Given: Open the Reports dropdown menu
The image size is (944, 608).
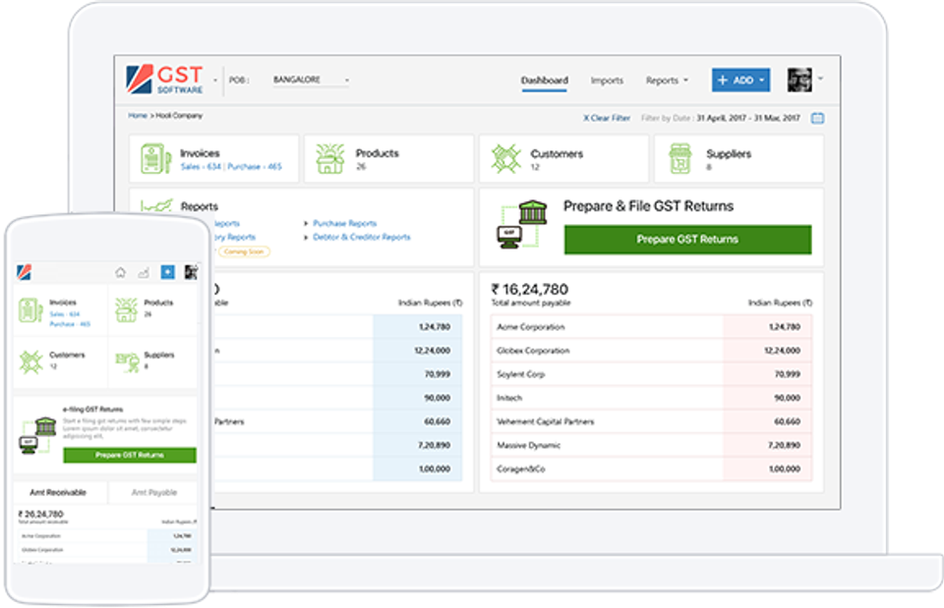Looking at the screenshot, I should pos(667,81).
